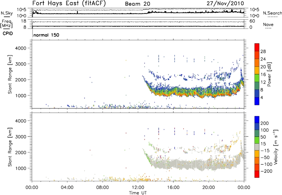The image size is (282, 195).
Task: Click the '2000' tick on velocity panel
Action: coord(20,152)
